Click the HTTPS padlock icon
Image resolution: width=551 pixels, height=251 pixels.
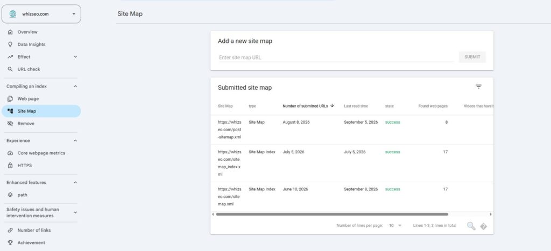(x=10, y=166)
